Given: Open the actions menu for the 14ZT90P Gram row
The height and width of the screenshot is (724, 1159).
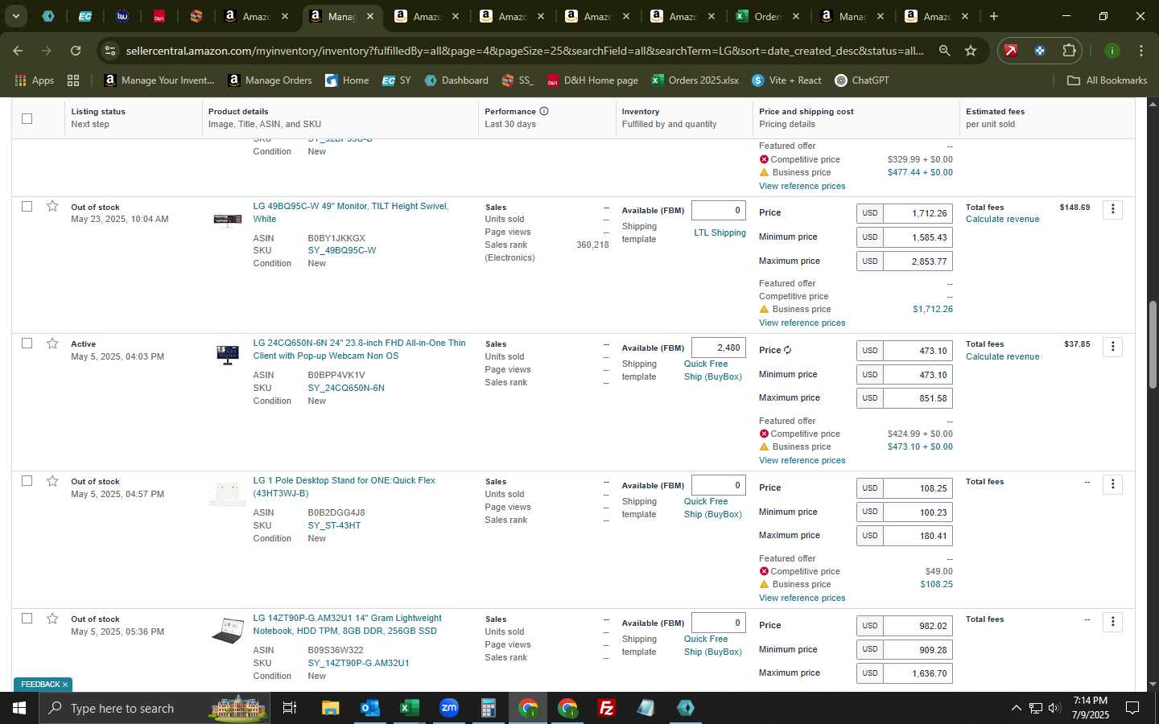Looking at the screenshot, I should click(1113, 622).
